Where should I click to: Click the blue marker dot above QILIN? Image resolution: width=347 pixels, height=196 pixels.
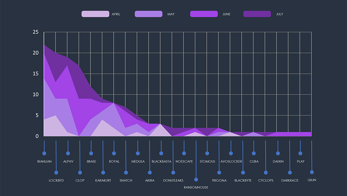312,172
